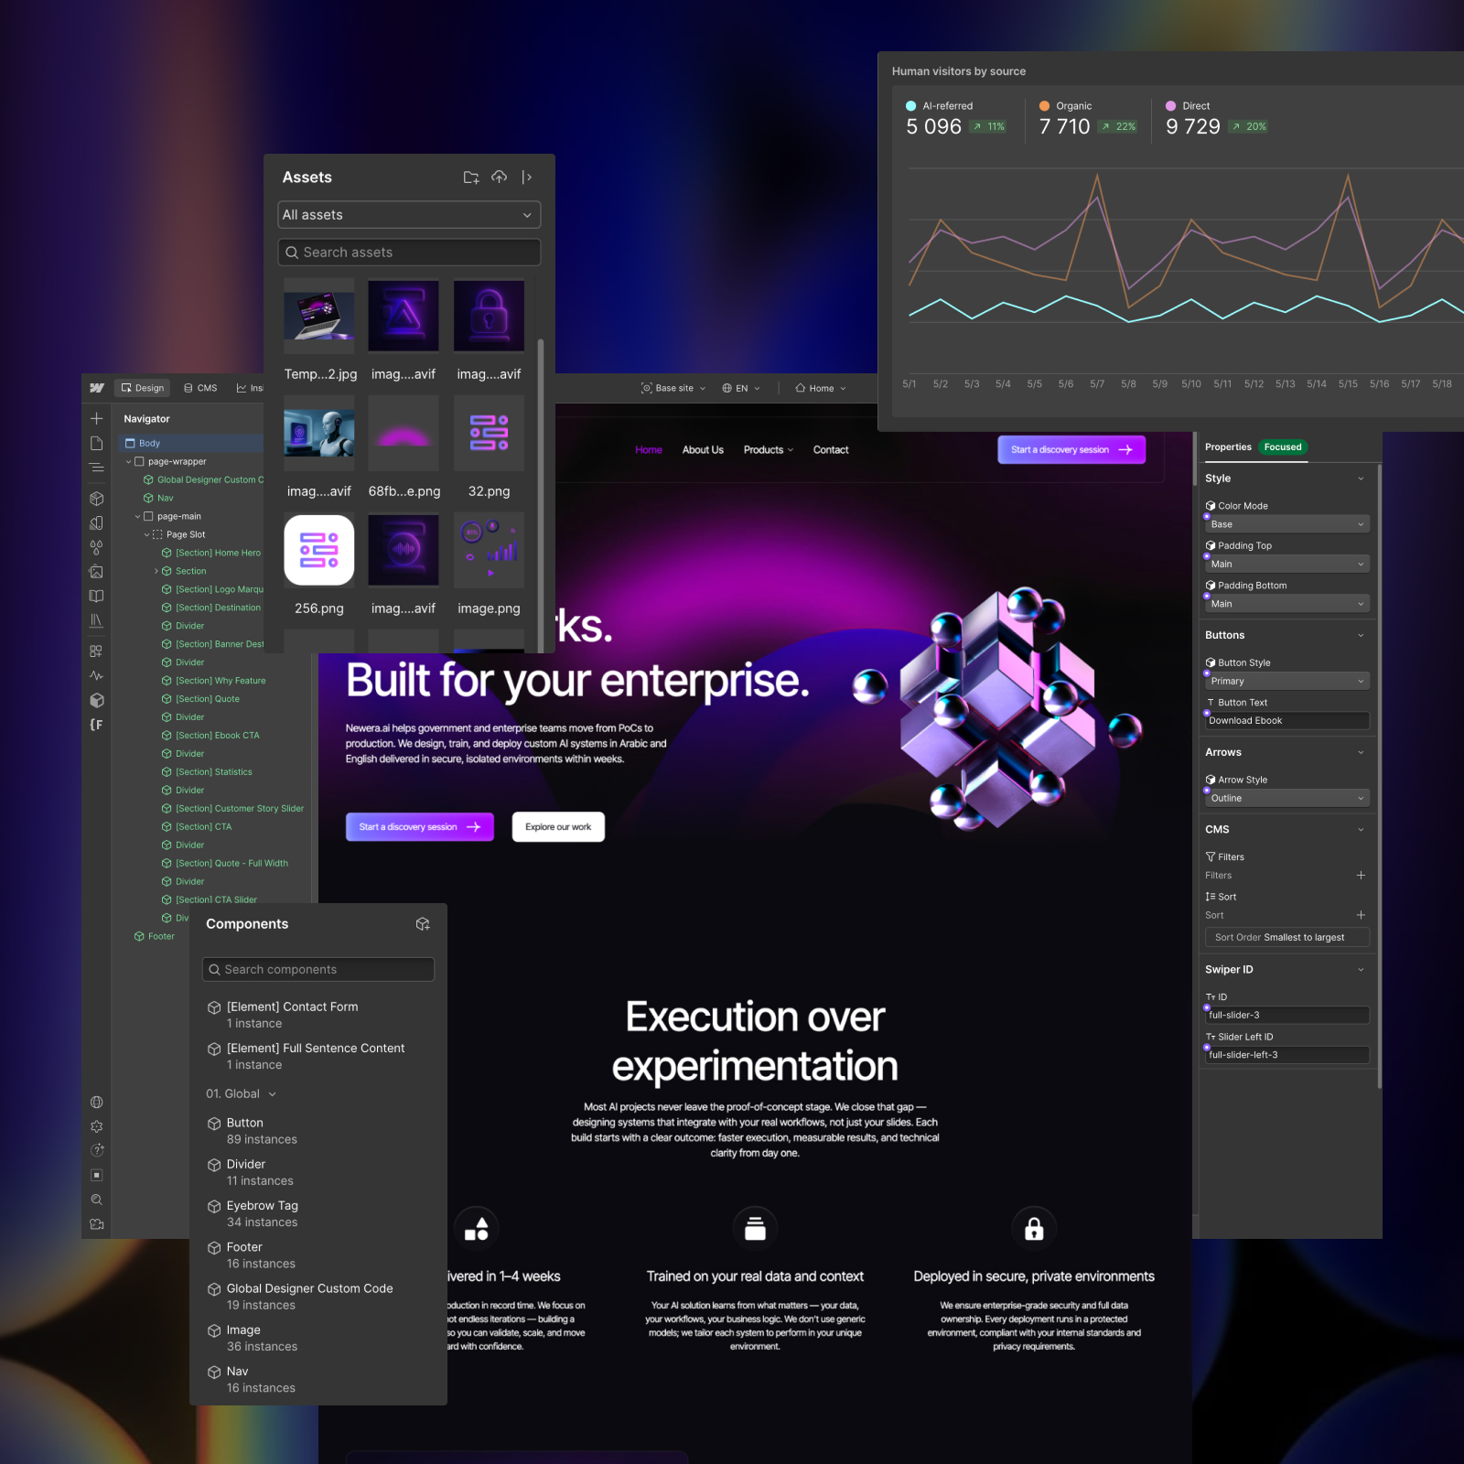Open the Navigator icon in left sidebar
This screenshot has width=1464, height=1464.
click(96, 468)
